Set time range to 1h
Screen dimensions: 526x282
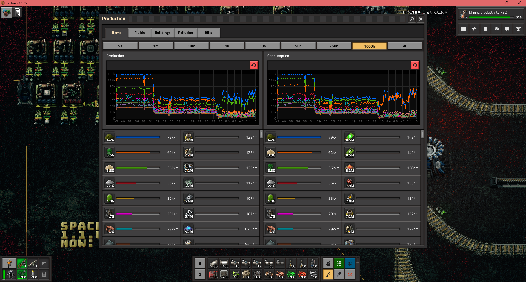[x=227, y=46]
